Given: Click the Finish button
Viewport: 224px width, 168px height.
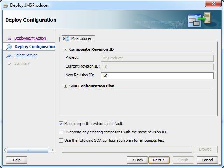Looking at the screenshot, I should point(183,160).
